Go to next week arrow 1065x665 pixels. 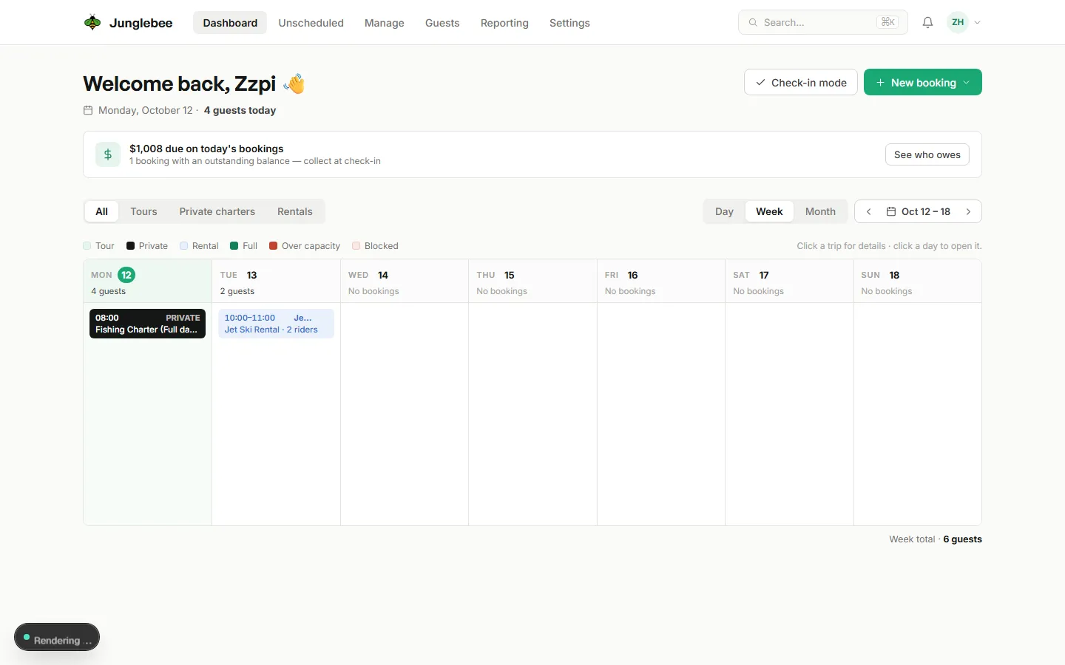pyautogui.click(x=968, y=211)
